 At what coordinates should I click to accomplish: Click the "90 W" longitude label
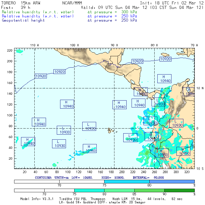pyautogui.click(x=114, y=45)
